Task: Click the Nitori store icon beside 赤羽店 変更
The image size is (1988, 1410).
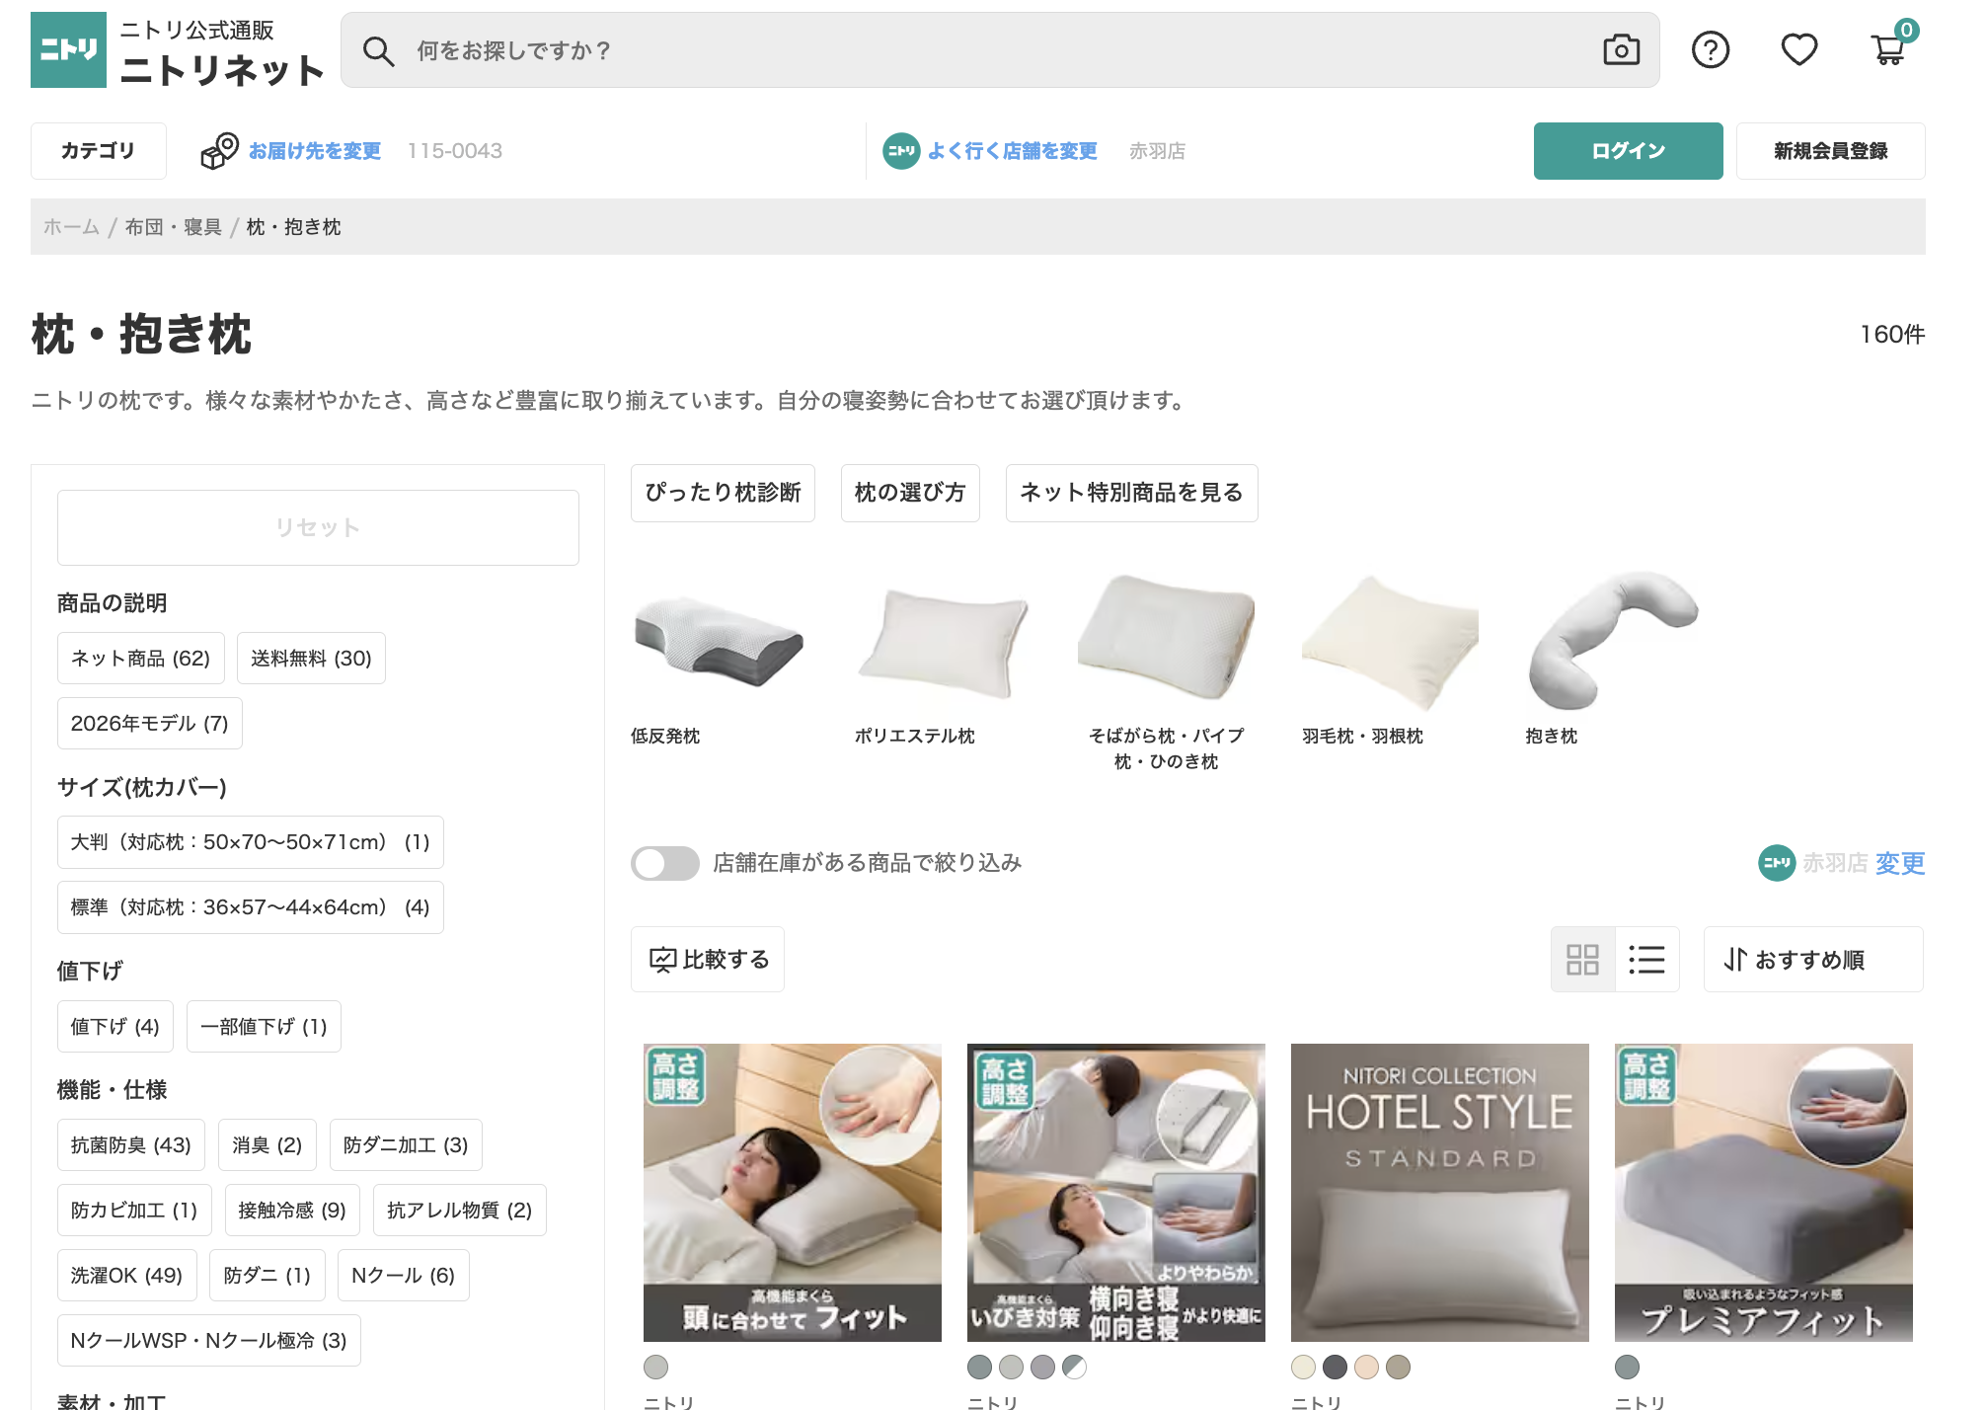Action: (1777, 863)
